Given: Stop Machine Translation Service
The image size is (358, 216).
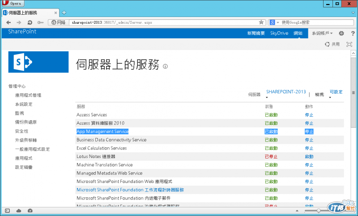Looking at the screenshot, I should tap(309, 165).
